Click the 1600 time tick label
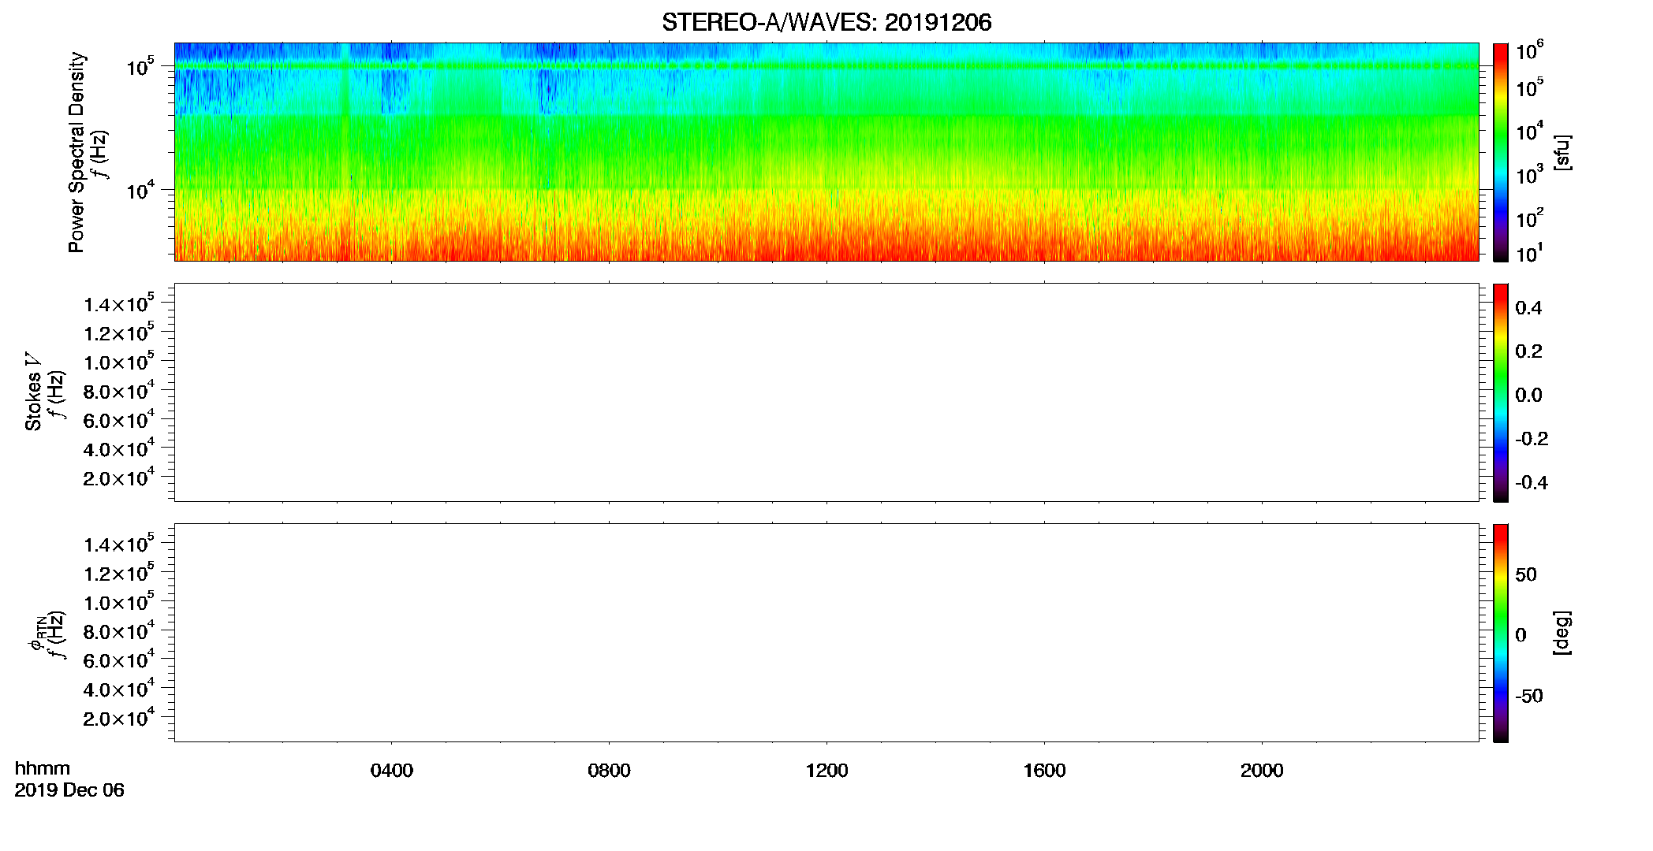This screenshot has width=1653, height=851. click(1044, 771)
